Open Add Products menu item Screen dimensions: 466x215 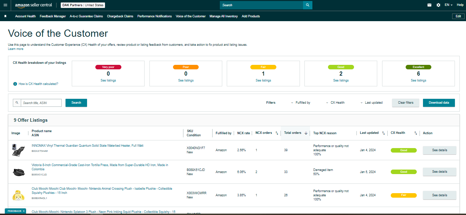point(251,16)
